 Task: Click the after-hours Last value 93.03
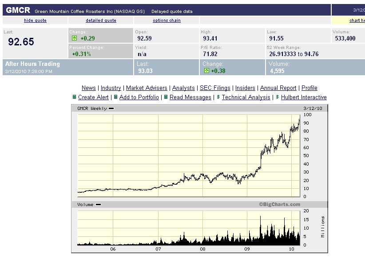(x=145, y=71)
